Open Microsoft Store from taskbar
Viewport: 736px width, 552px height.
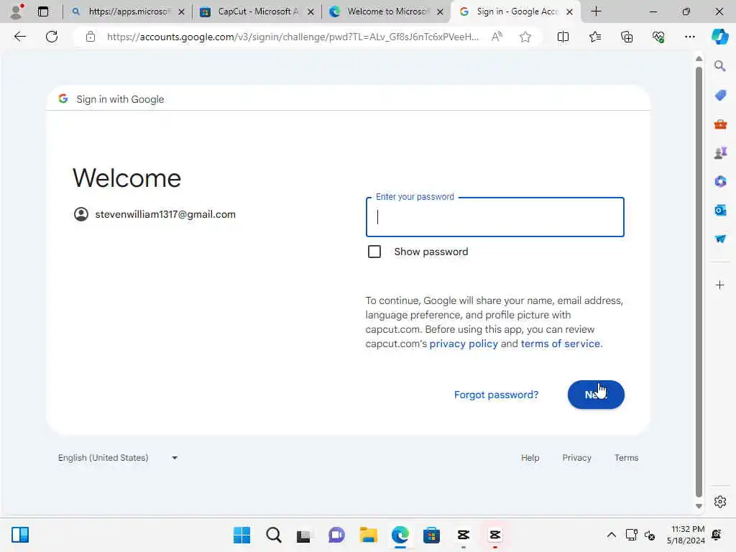coord(431,535)
